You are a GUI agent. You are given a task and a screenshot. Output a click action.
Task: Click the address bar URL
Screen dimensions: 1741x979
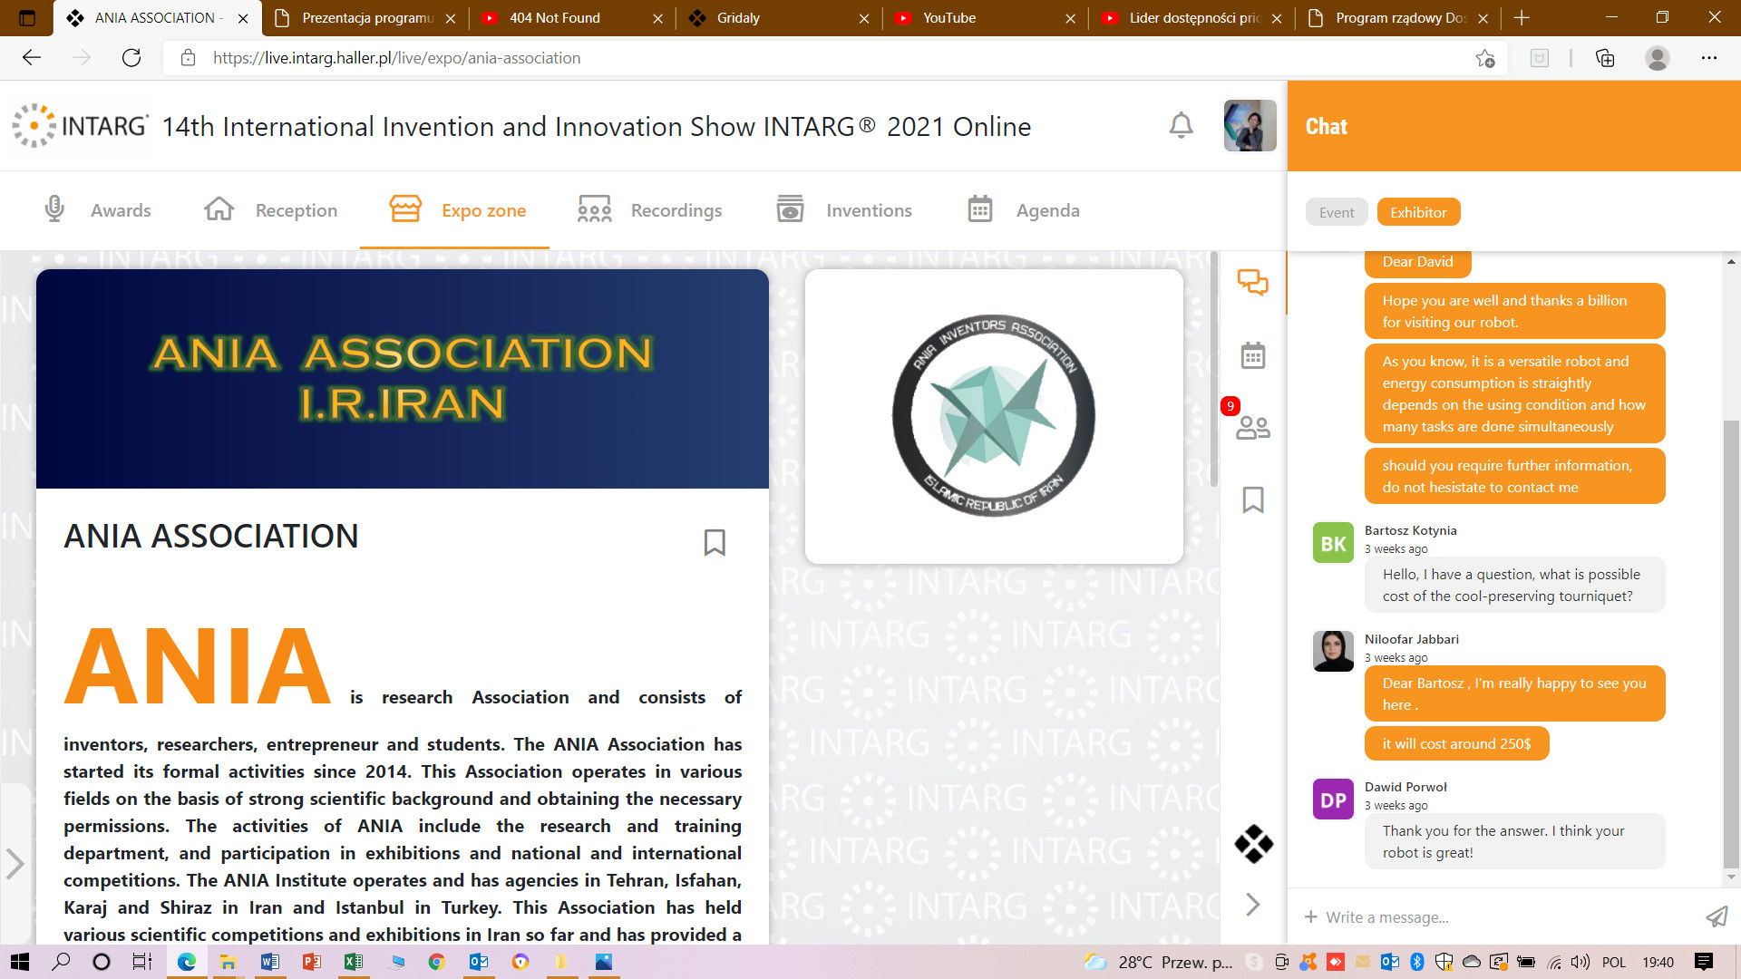396,58
